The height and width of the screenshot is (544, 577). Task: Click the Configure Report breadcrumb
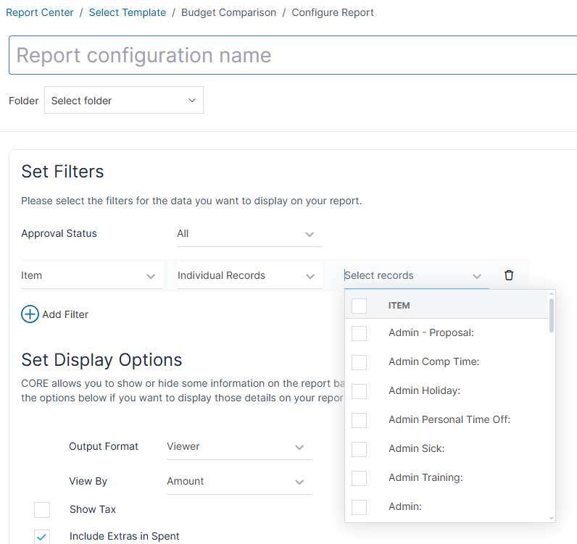coord(333,12)
